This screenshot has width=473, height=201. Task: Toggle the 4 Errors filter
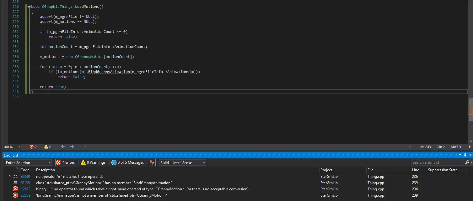pos(66,162)
